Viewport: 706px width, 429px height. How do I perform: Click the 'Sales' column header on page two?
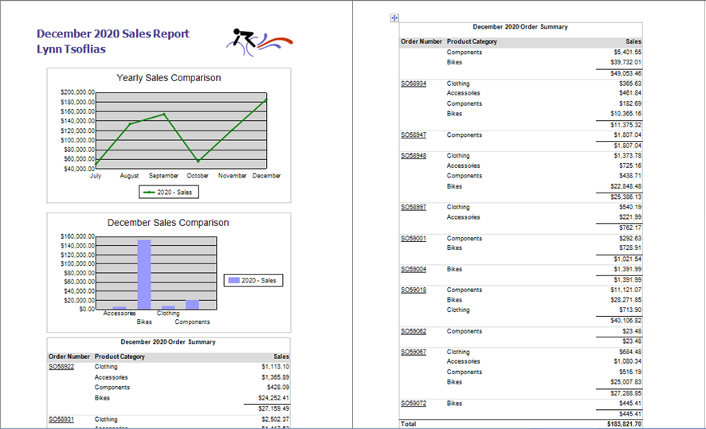click(633, 41)
